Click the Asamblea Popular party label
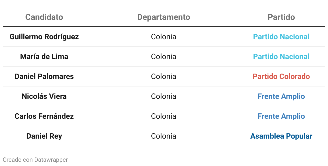328x166 pixels. click(281, 136)
